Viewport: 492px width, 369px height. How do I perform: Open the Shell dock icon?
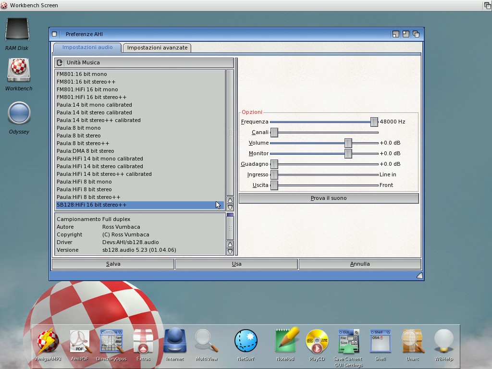pyautogui.click(x=380, y=342)
